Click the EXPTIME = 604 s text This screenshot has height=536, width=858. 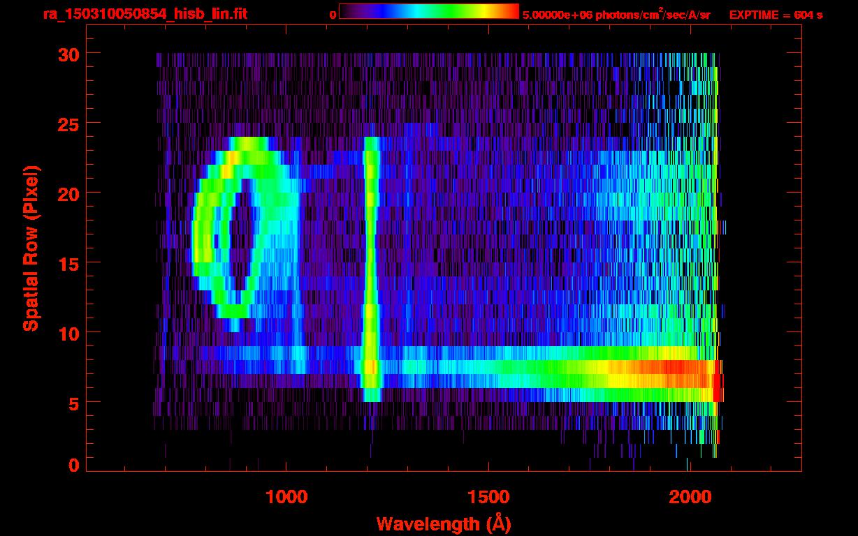[x=776, y=15]
